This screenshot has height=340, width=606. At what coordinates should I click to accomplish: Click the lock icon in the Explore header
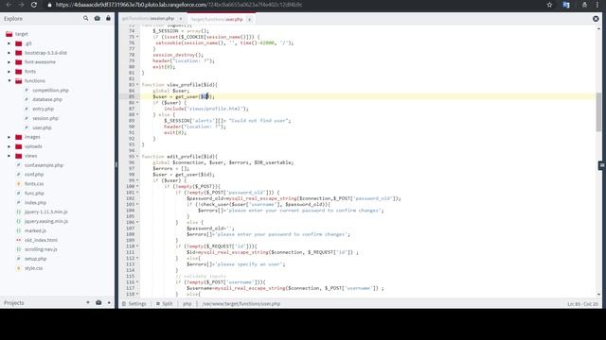coord(108,18)
